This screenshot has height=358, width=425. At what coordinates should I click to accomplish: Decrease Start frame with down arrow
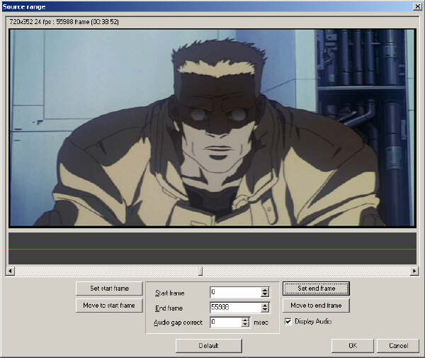coord(265,294)
